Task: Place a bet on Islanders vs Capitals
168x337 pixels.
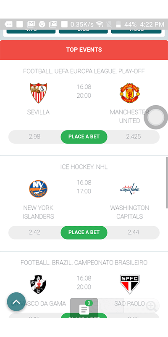Action: point(84,233)
